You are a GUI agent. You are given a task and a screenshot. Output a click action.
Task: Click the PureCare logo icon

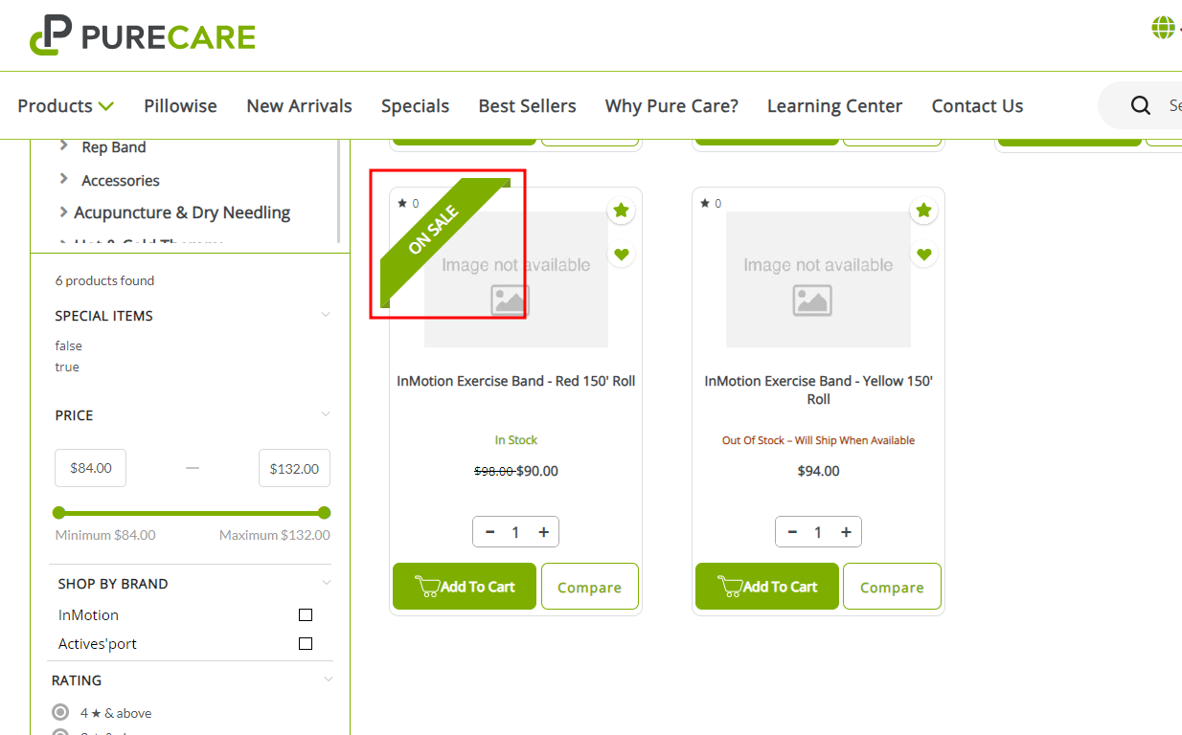point(51,35)
